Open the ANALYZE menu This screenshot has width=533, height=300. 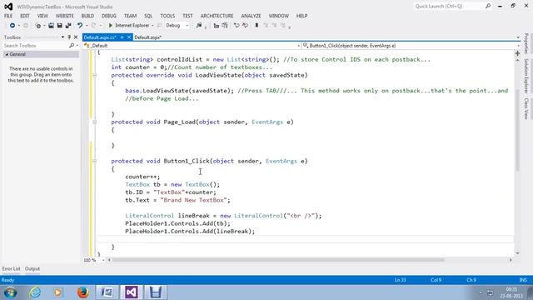(251, 16)
